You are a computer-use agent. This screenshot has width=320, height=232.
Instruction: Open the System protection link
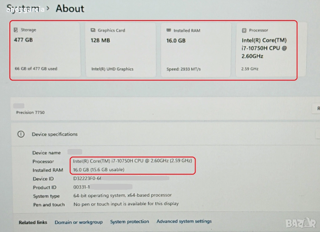click(129, 222)
